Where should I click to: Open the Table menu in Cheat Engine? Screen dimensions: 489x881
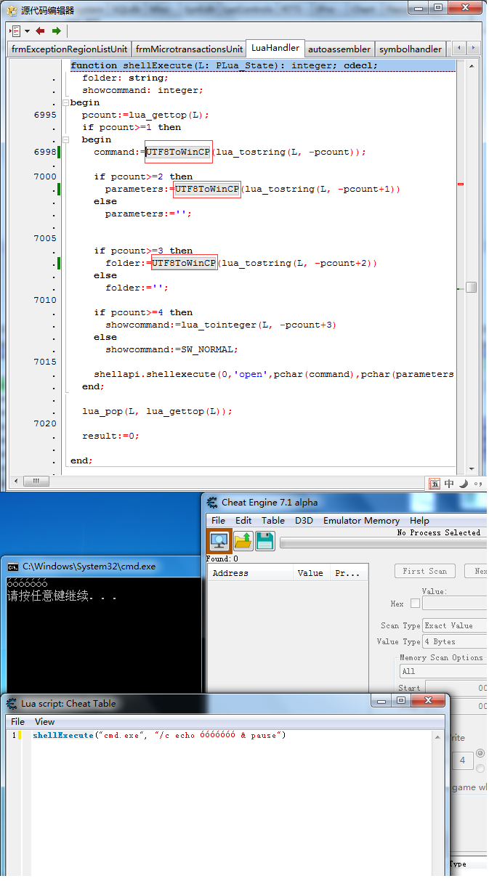coord(273,521)
